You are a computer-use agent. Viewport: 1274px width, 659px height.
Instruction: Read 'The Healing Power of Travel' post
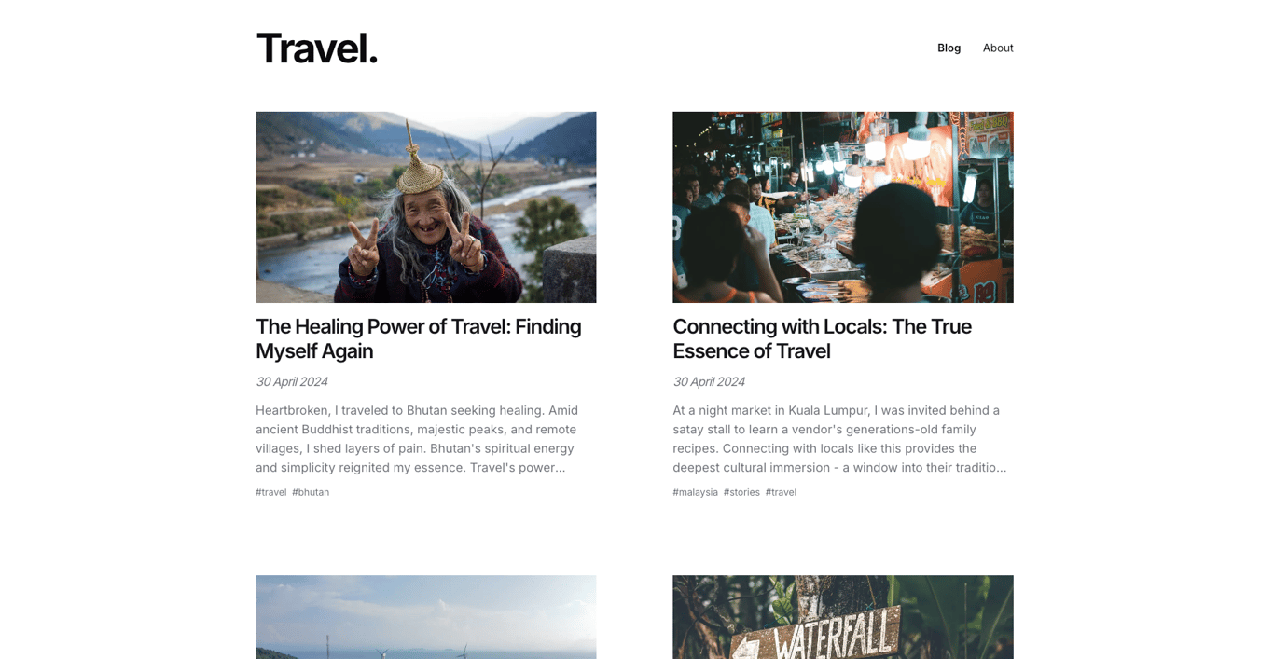point(419,338)
